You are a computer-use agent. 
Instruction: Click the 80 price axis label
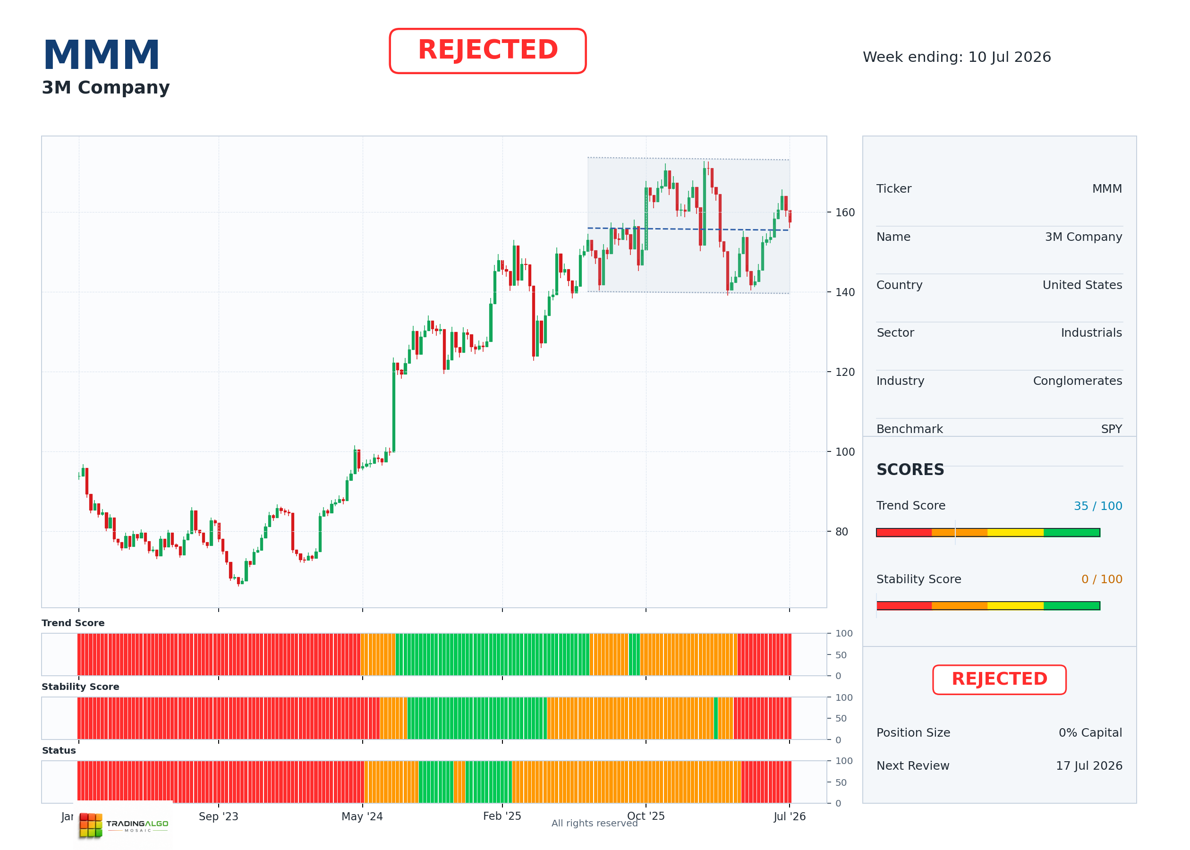[841, 532]
